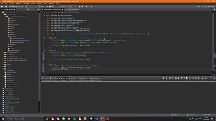
Task: Expand the container package
Action: [7, 20]
